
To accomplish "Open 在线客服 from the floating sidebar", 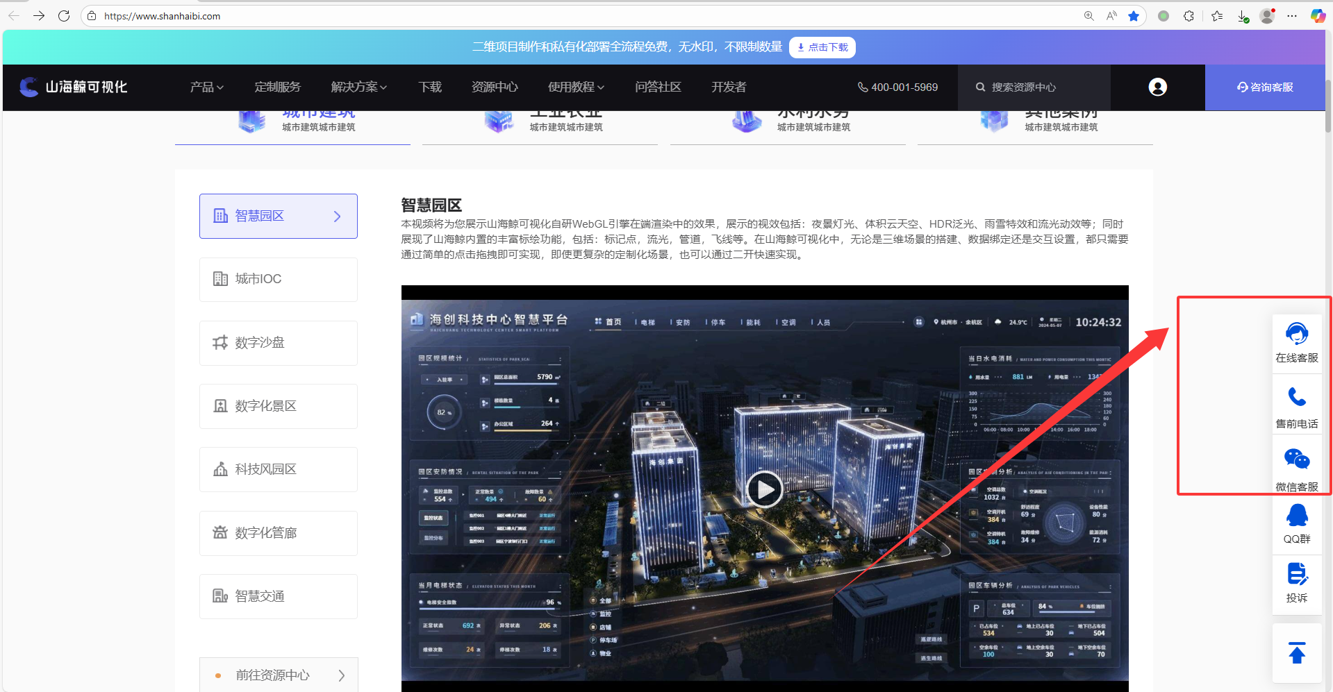I will (x=1297, y=343).
